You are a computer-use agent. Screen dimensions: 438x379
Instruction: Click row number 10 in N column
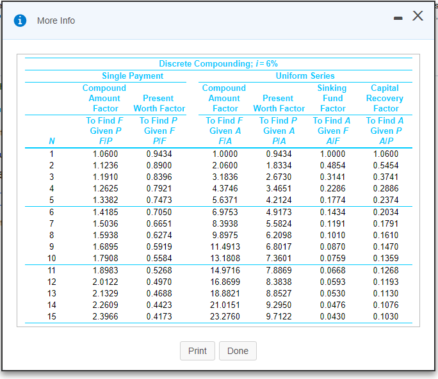tap(52, 258)
